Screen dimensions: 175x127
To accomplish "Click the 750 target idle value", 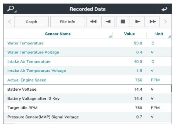I will pyautogui.click(x=139, y=108).
